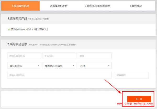
Task: Click the 2.填写收货信息 section heading
Action: point(17,44)
